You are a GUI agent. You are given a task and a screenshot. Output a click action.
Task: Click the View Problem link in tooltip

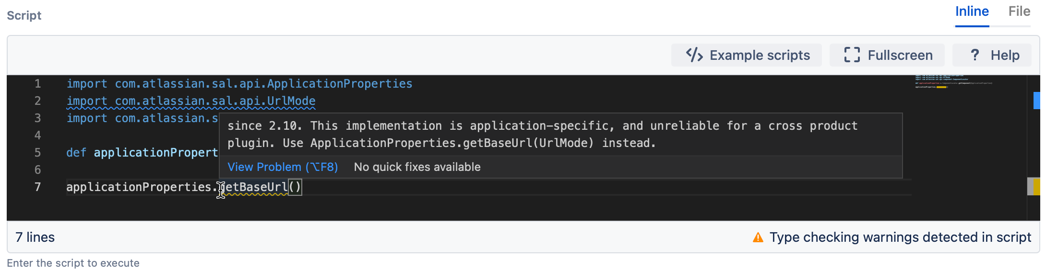click(x=283, y=167)
